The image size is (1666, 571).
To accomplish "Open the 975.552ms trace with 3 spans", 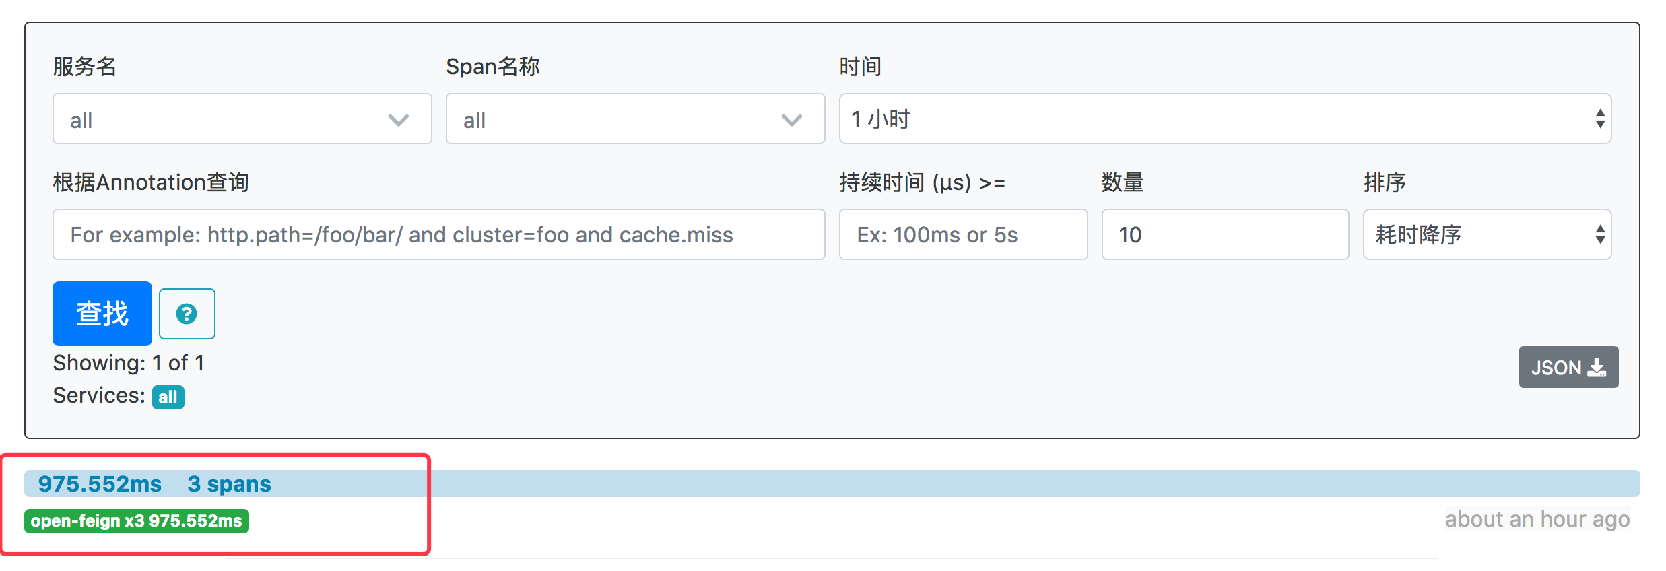I will pos(154,484).
